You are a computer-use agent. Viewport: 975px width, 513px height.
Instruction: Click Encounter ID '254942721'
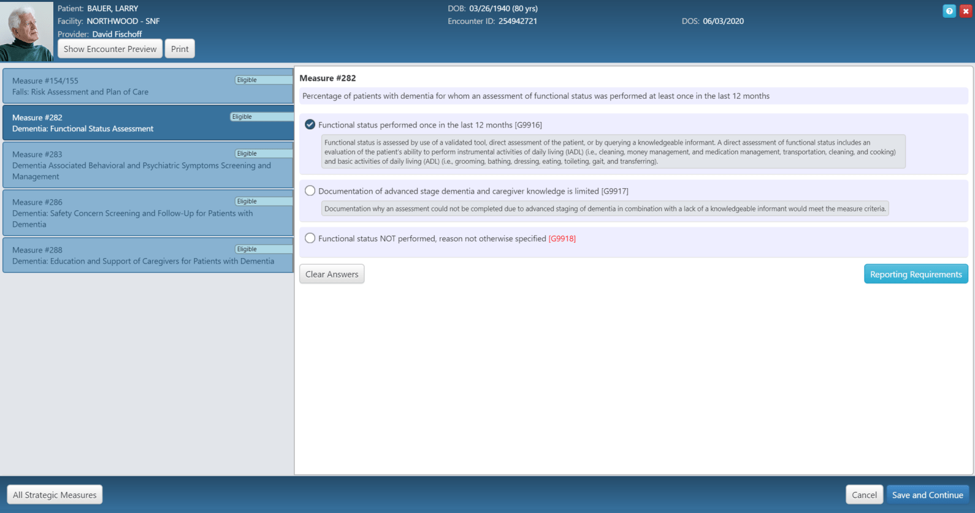(x=518, y=21)
